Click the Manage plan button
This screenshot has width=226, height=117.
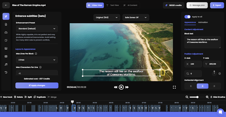tap(197, 5)
